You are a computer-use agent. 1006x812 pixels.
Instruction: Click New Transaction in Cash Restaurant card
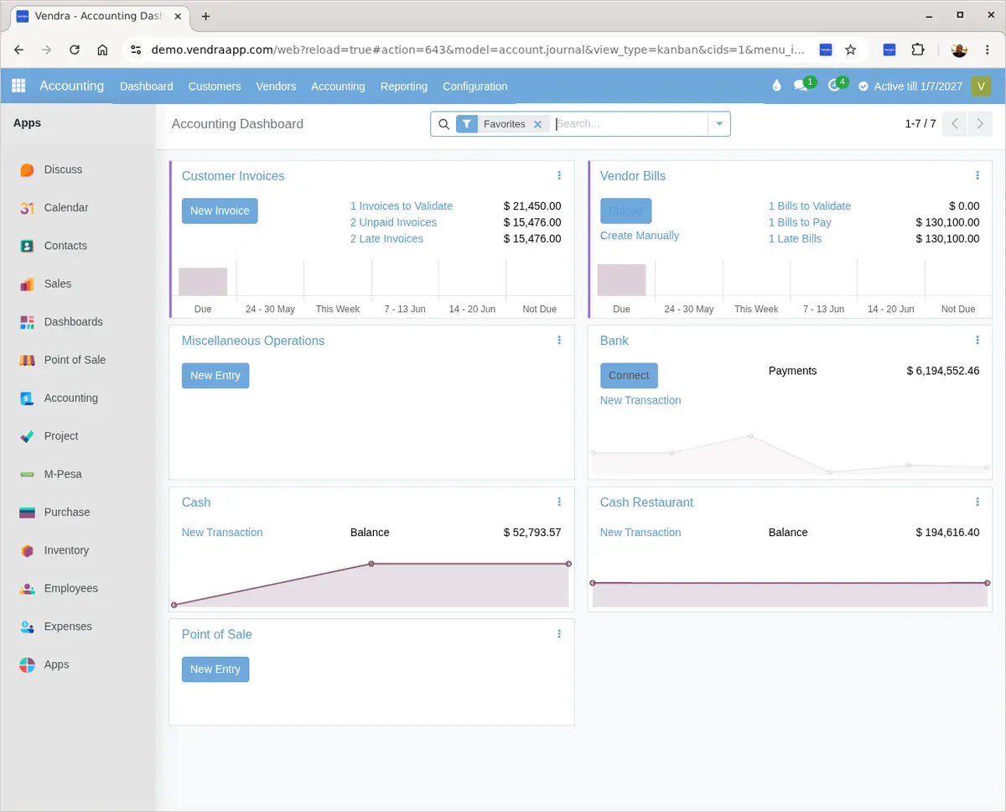[x=640, y=532]
